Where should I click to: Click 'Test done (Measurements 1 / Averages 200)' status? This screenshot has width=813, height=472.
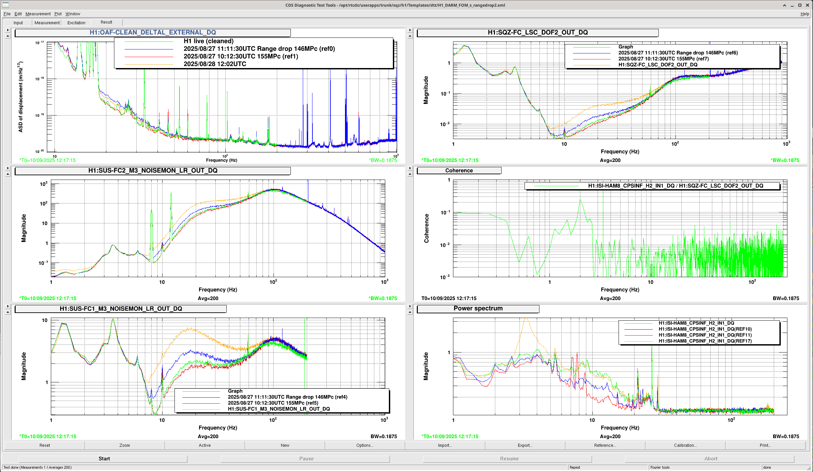click(38, 467)
